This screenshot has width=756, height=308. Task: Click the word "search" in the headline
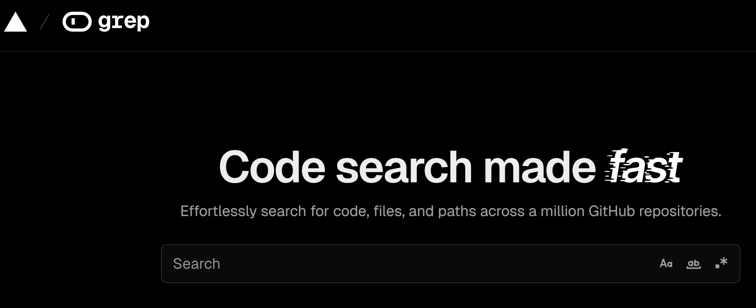coord(404,167)
